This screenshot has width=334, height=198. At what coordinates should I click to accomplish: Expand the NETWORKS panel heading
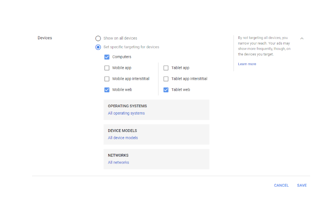(118, 155)
